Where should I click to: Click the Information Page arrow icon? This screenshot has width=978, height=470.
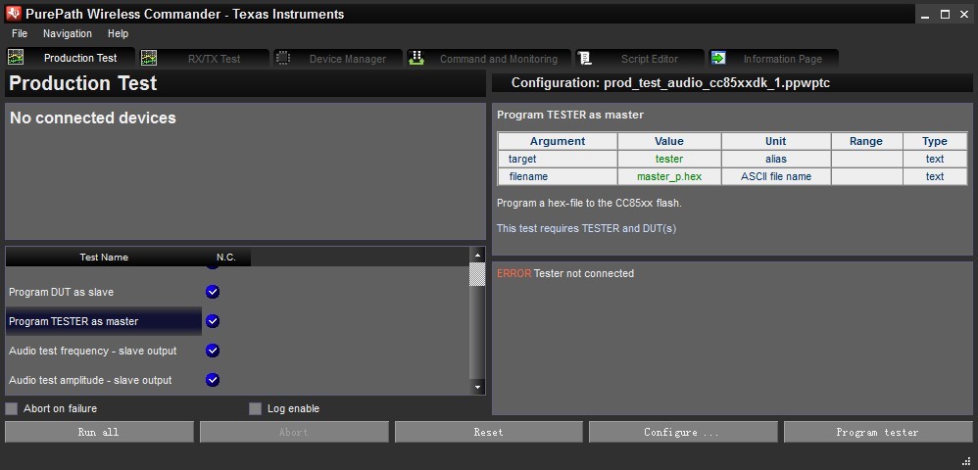coord(718,58)
